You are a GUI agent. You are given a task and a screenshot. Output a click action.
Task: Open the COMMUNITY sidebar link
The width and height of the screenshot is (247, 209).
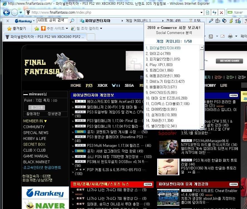[34, 127]
